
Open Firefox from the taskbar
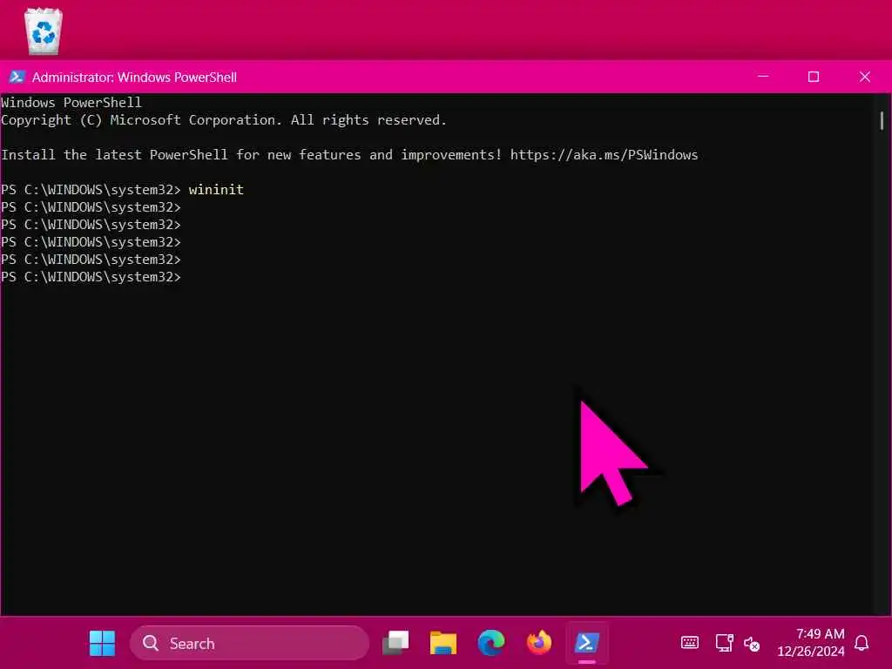pyautogui.click(x=538, y=644)
